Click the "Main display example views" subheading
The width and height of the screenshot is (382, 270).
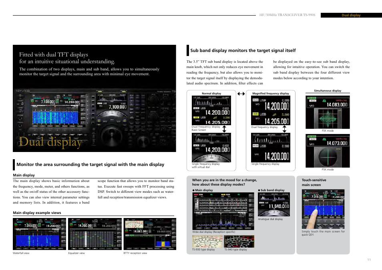point(37,212)
